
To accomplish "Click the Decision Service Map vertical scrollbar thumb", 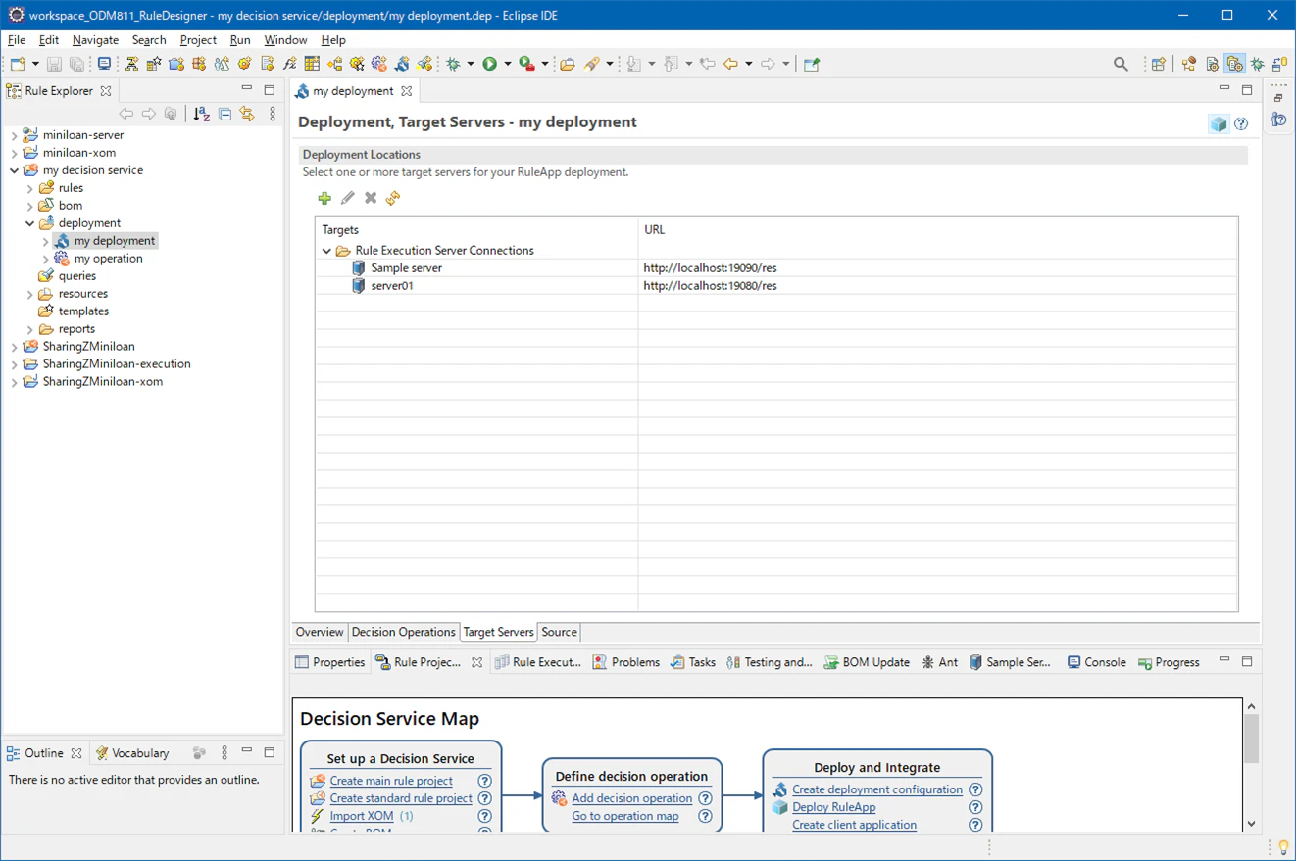I will pos(1251,739).
